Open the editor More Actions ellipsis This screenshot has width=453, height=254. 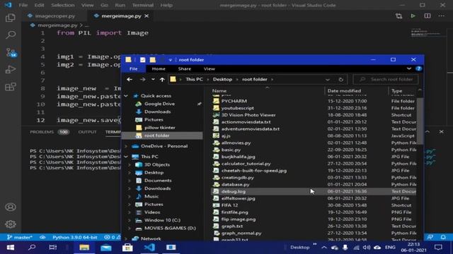coord(442,16)
